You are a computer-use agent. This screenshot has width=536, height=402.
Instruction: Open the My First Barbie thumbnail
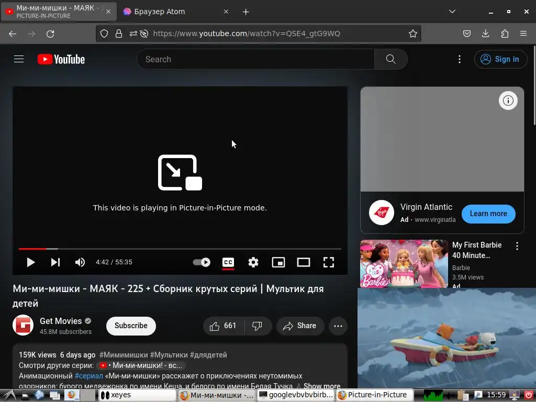pyautogui.click(x=404, y=264)
